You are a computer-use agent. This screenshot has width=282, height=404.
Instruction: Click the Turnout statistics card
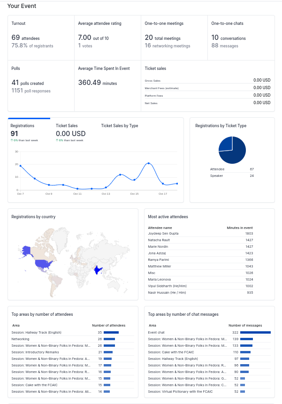pyautogui.click(x=41, y=38)
